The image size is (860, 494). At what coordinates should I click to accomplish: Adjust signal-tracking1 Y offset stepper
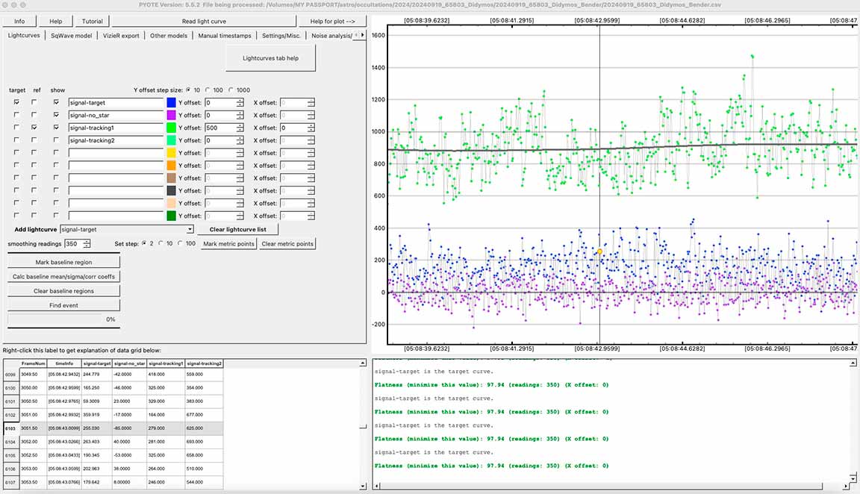(240, 128)
